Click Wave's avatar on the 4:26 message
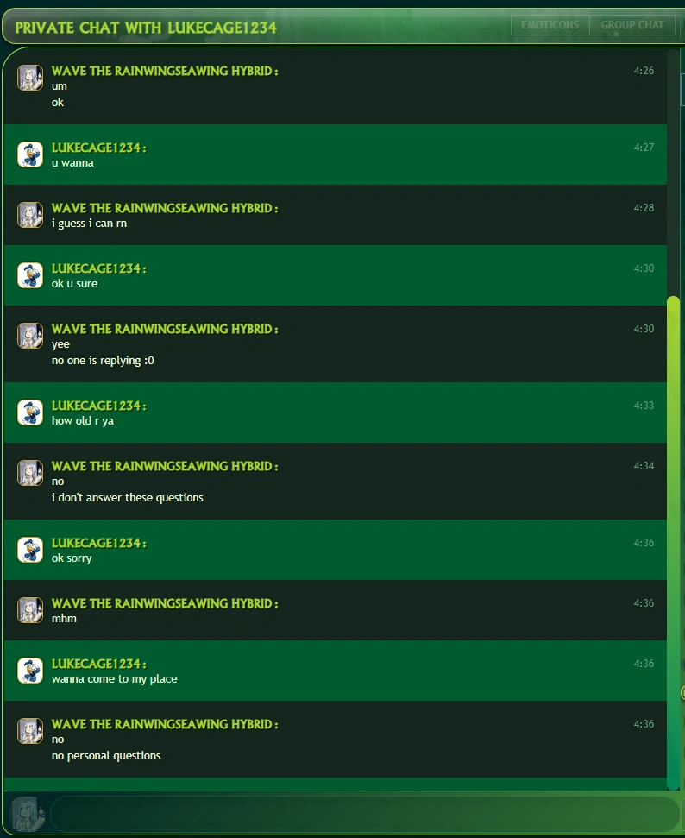The height and width of the screenshot is (838, 685). tap(30, 78)
